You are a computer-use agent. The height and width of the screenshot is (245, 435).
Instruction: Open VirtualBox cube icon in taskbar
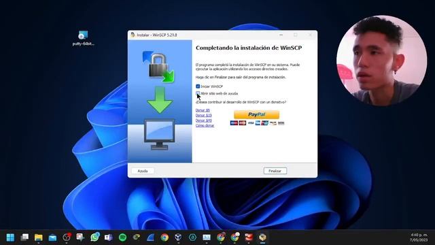178,238
